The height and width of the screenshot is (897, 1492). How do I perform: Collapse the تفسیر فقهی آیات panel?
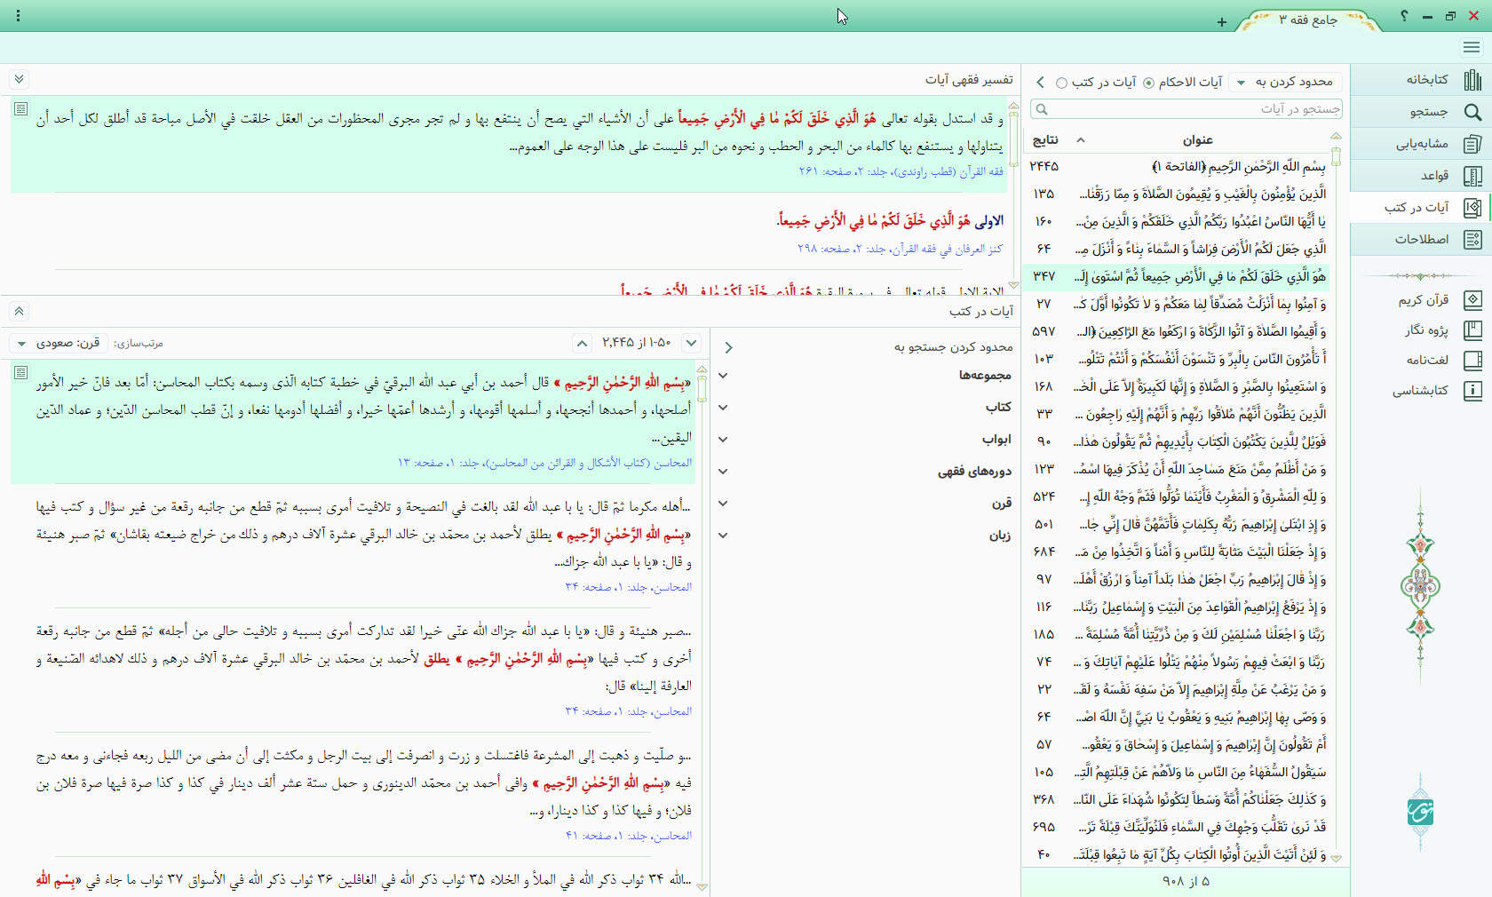(19, 79)
